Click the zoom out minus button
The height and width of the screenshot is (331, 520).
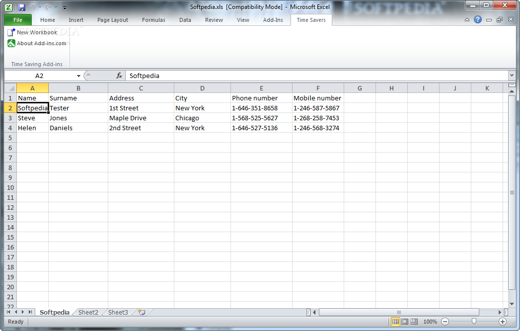(x=445, y=322)
